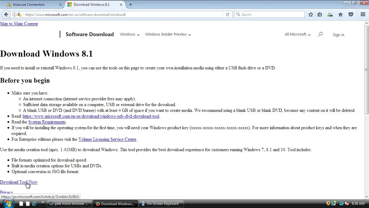The width and height of the screenshot is (369, 208).
Task: Launch Internet Explorer from quick launch
Action: point(35,204)
